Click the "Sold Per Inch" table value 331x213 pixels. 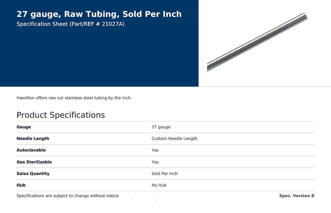pos(165,174)
